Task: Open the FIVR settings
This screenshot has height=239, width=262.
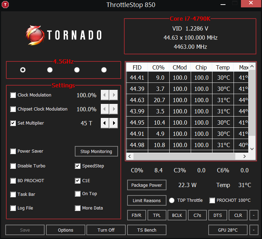Action: point(137,215)
